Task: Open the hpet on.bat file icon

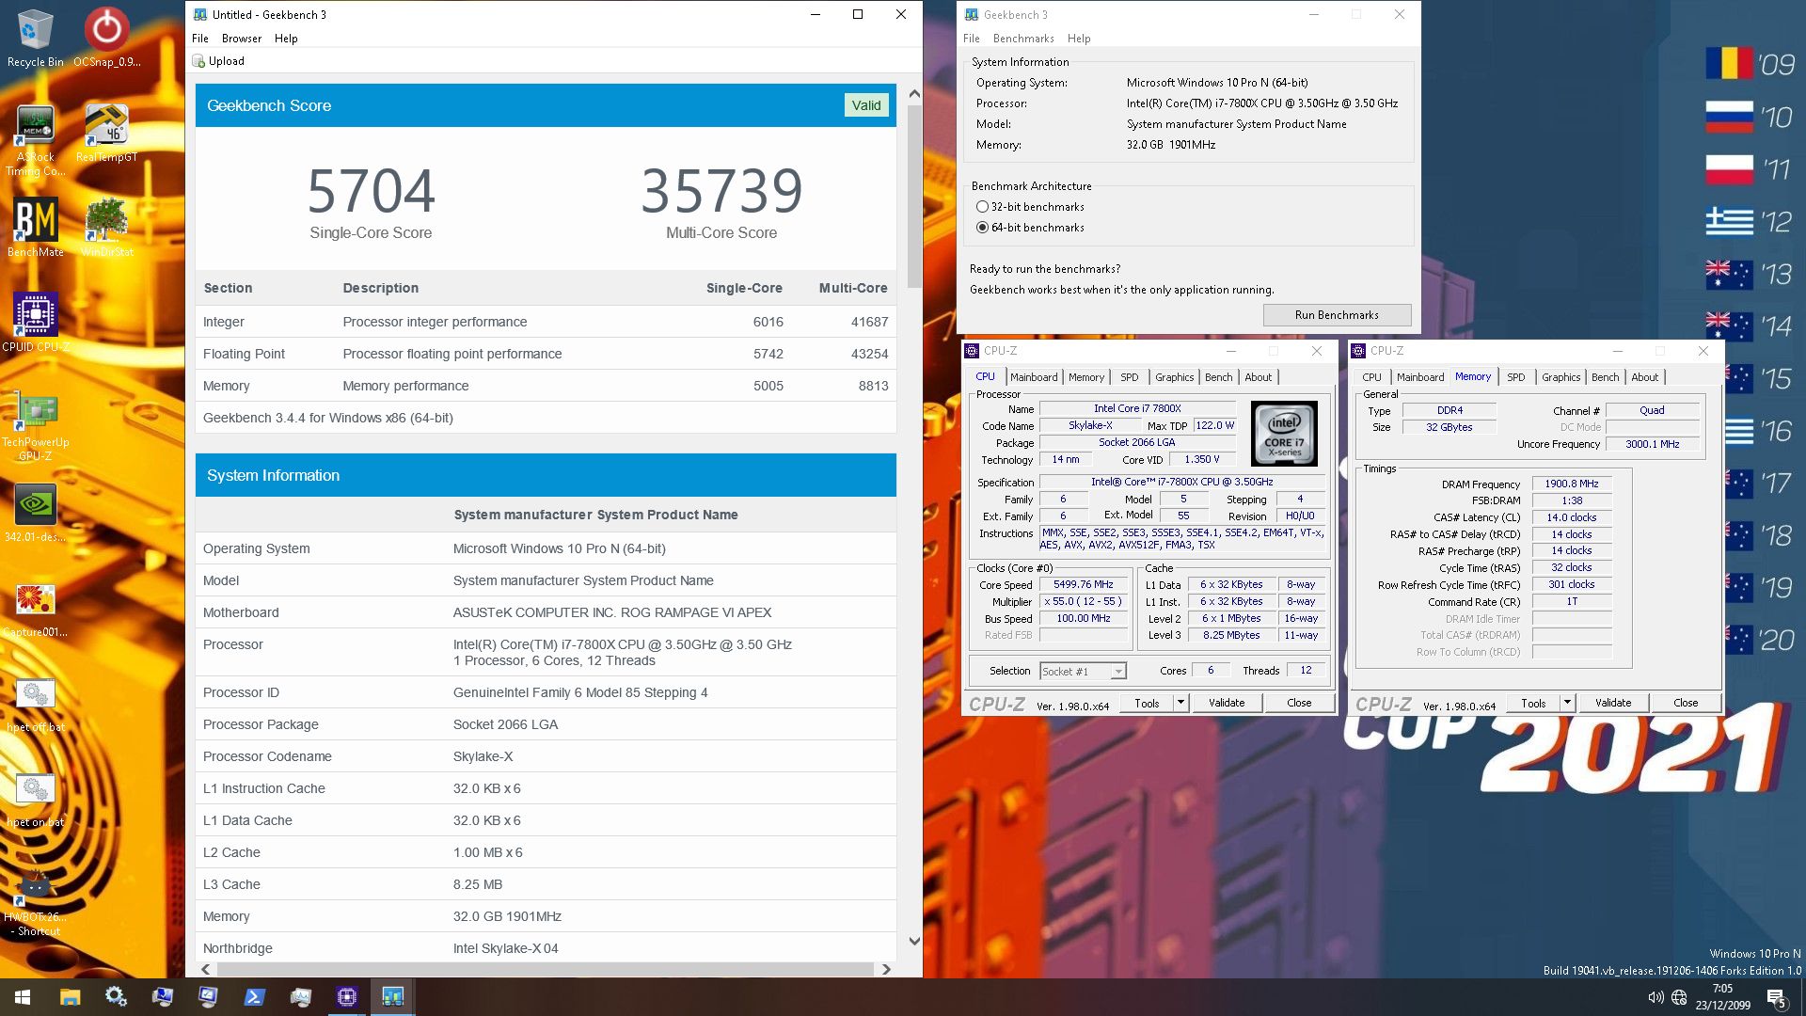Action: [x=36, y=799]
